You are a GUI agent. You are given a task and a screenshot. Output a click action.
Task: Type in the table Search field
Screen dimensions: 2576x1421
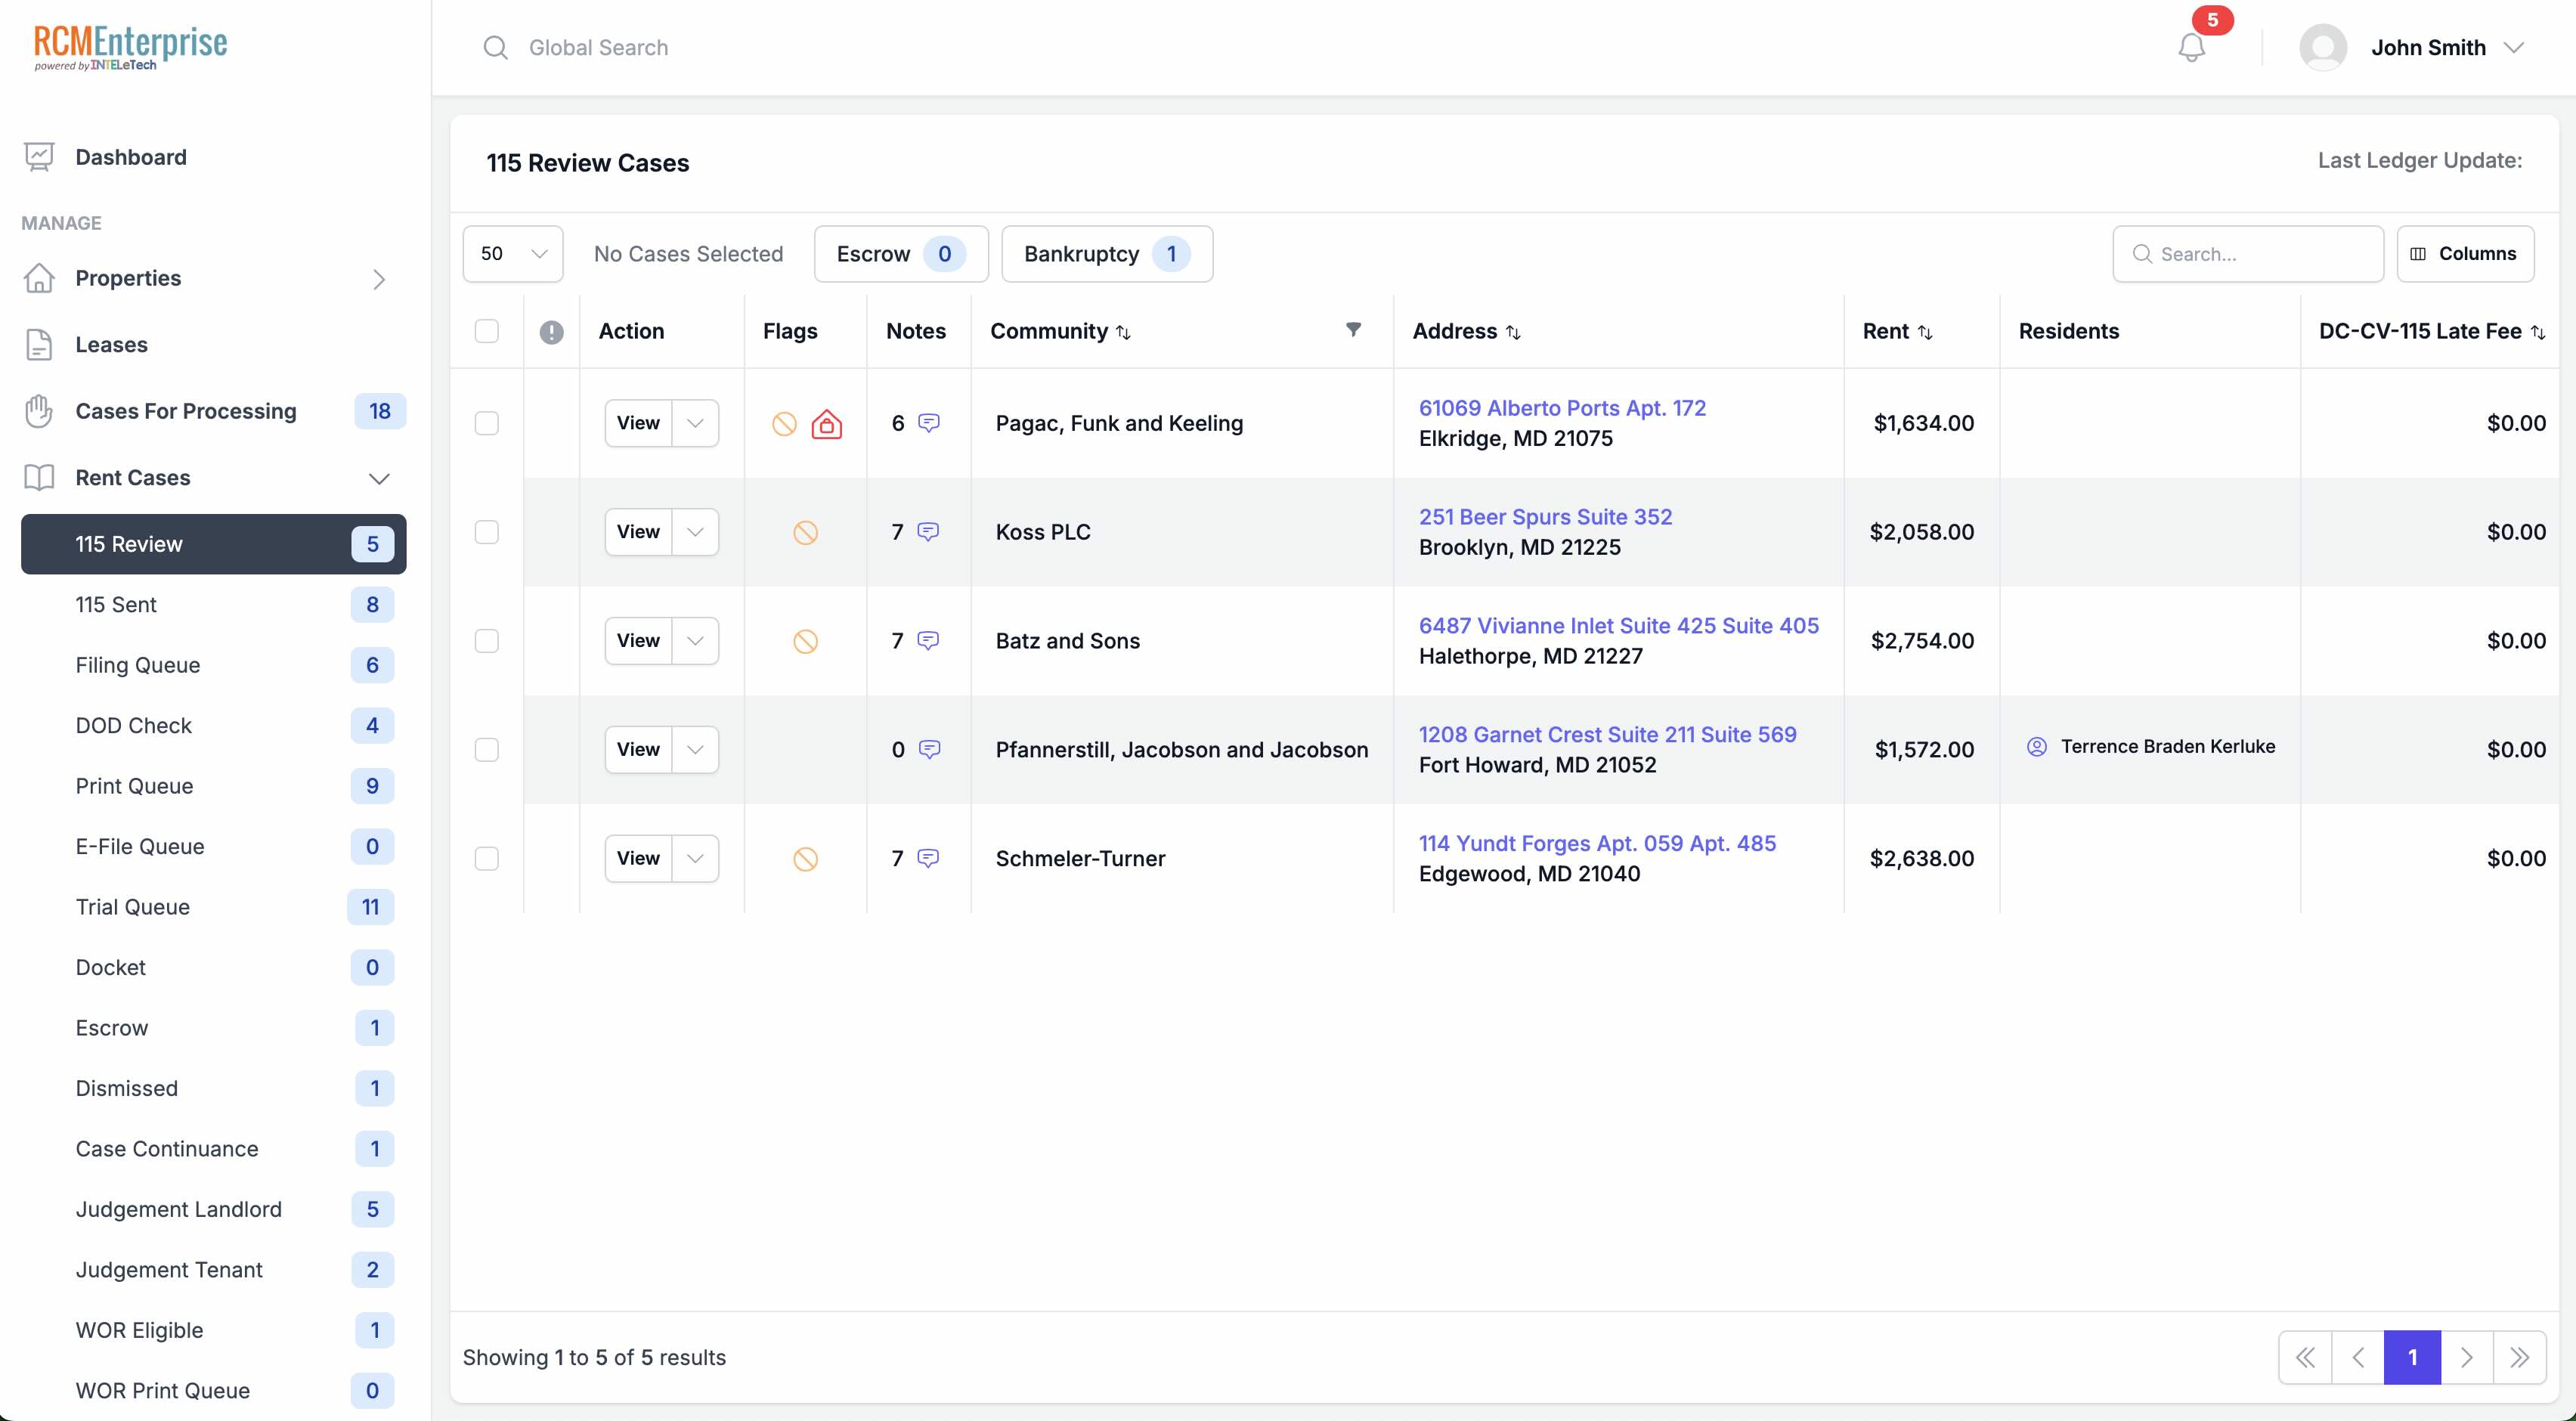coord(2247,253)
